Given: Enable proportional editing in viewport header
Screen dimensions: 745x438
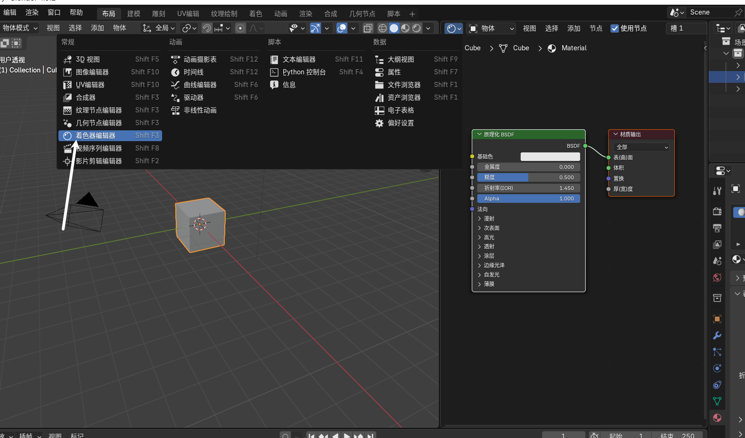Looking at the screenshot, I should [240, 28].
